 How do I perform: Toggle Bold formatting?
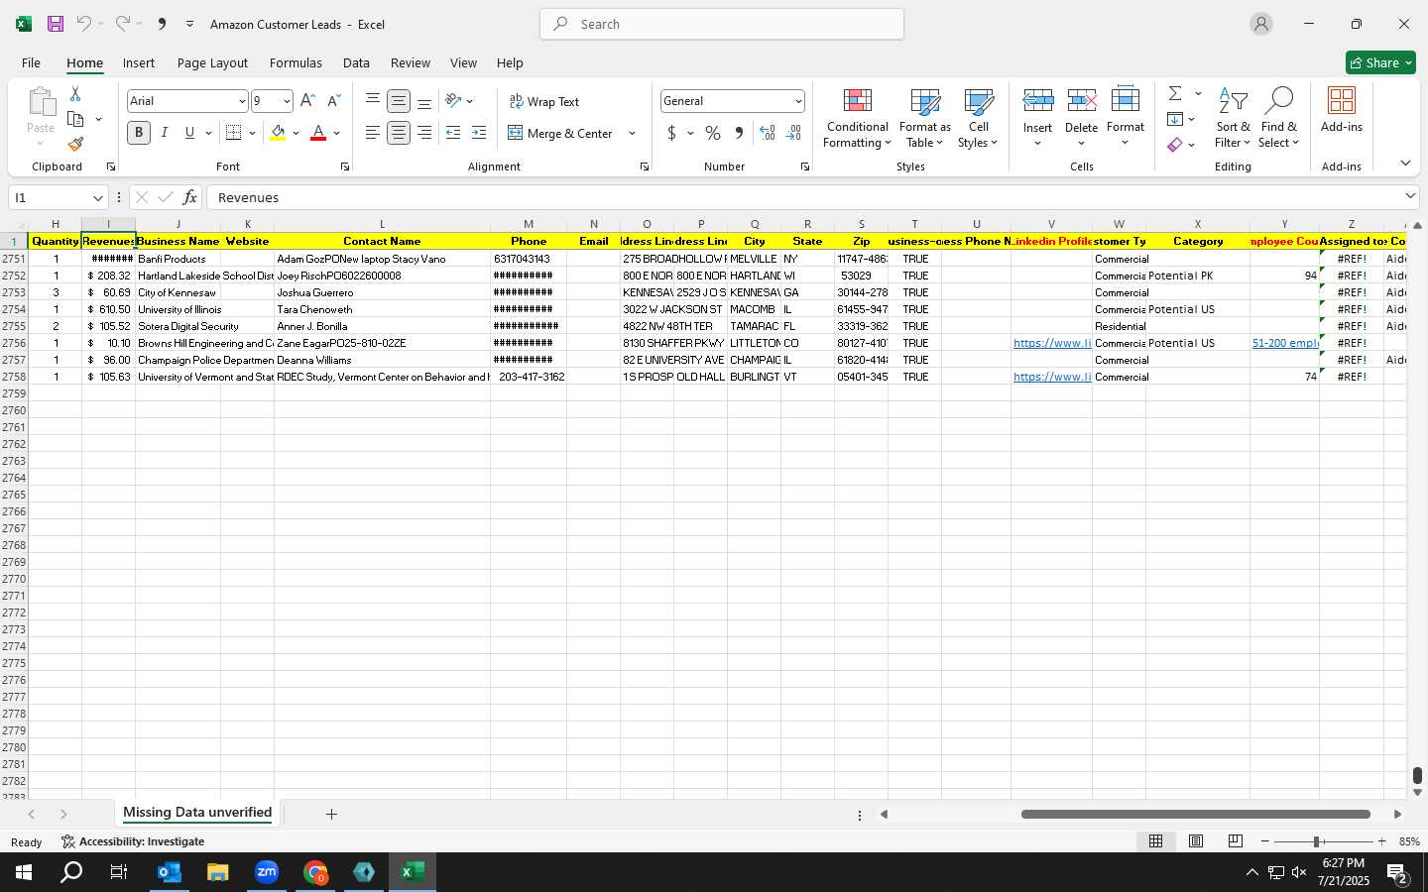[x=139, y=133]
